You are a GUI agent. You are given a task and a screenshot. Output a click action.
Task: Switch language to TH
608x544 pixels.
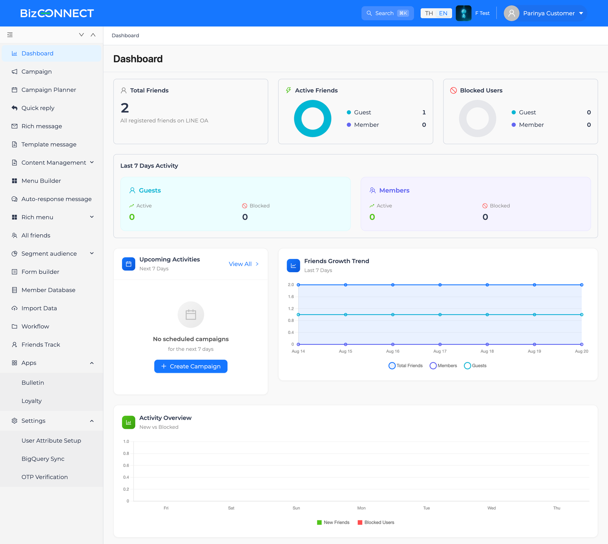429,13
